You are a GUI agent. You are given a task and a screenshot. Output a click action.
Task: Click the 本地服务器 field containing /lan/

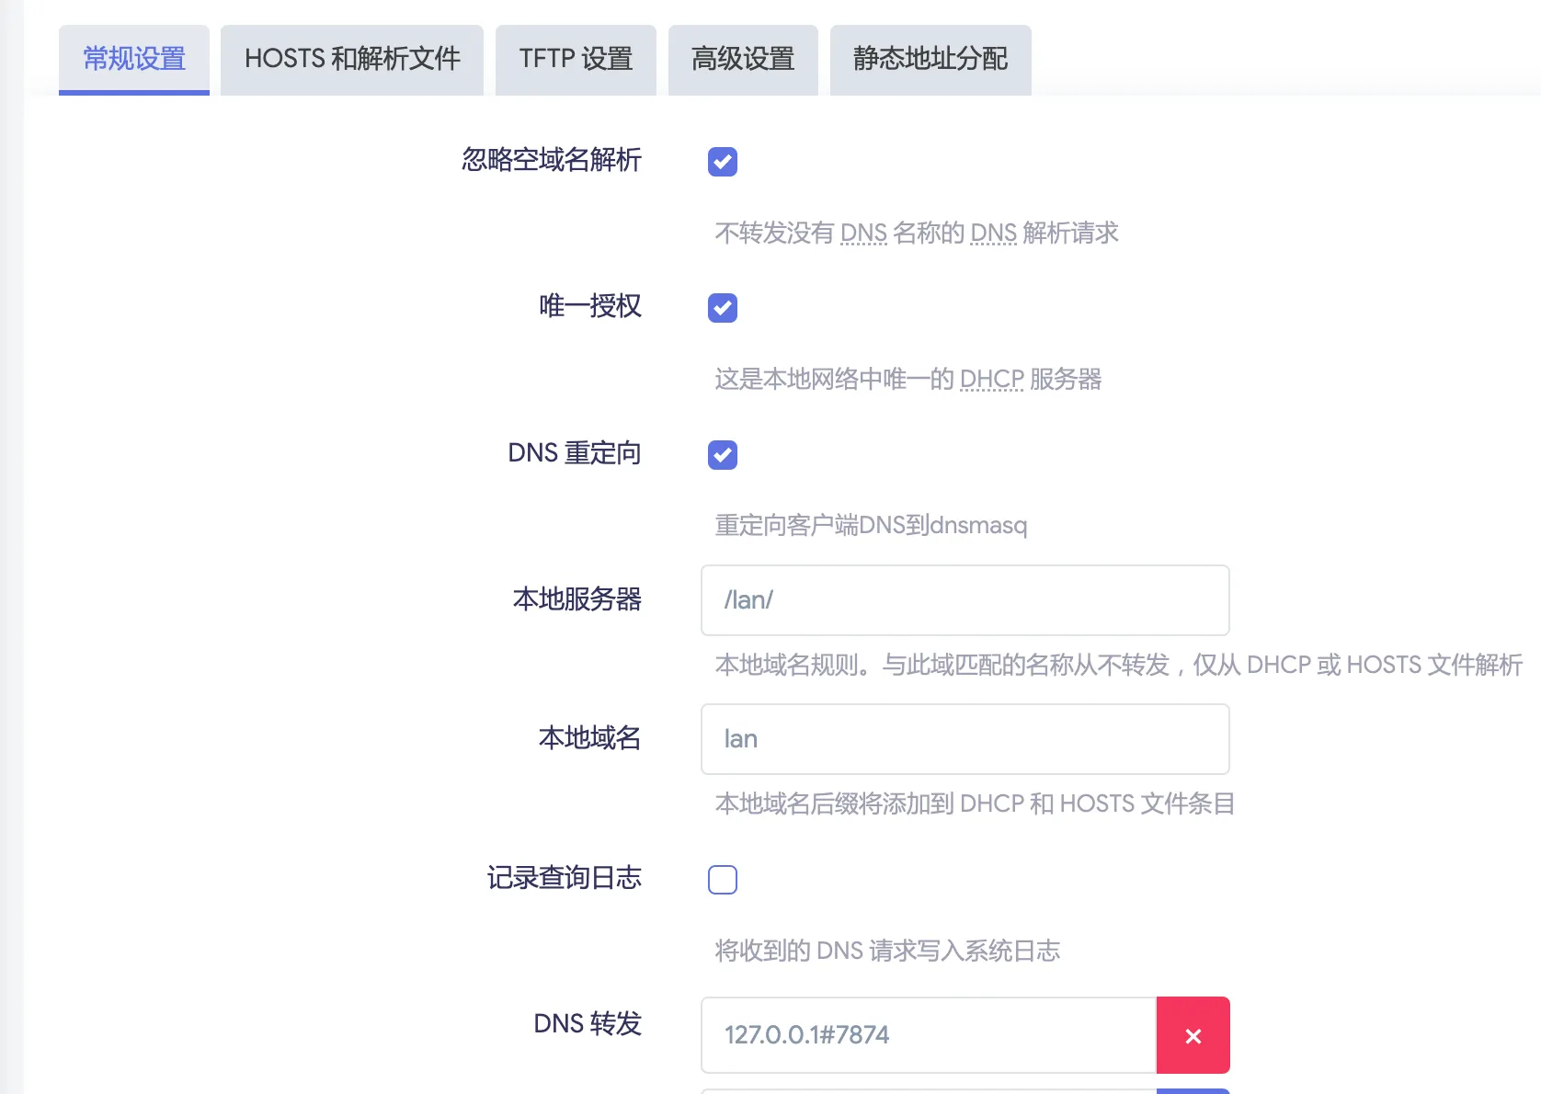(965, 600)
